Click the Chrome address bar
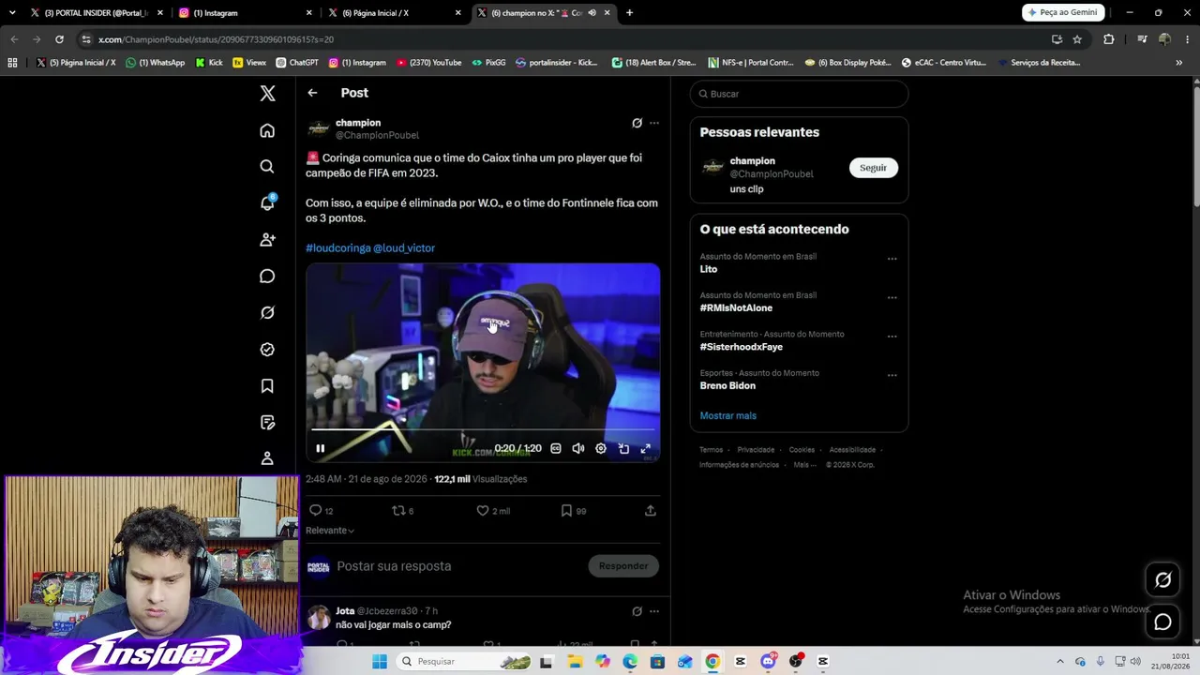1200x675 pixels. click(562, 39)
